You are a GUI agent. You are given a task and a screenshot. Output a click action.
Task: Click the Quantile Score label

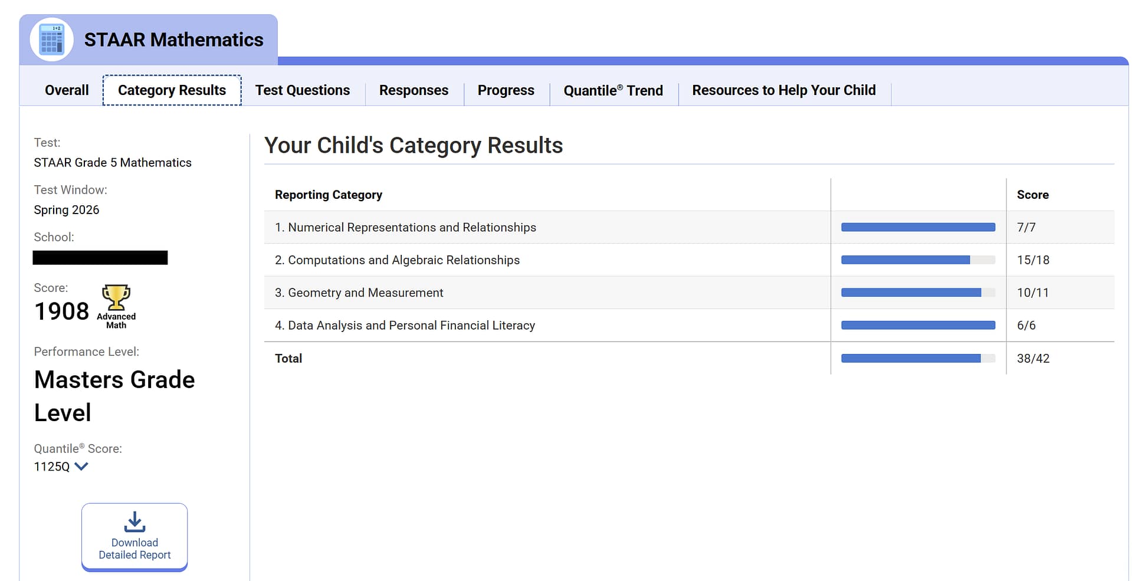point(78,448)
